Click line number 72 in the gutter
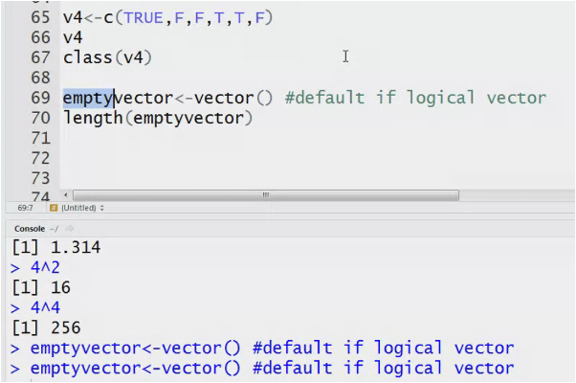 [x=40, y=158]
